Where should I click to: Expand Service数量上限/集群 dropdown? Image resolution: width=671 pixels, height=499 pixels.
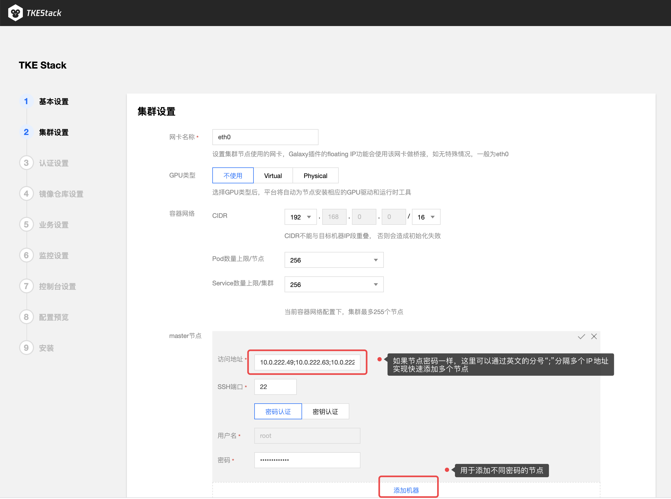(x=334, y=285)
